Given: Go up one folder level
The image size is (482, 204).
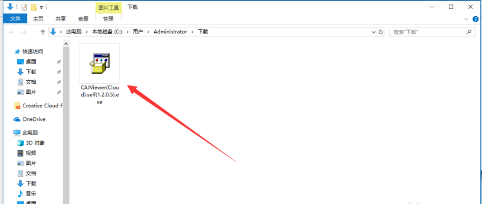Looking at the screenshot, I should tap(42, 32).
